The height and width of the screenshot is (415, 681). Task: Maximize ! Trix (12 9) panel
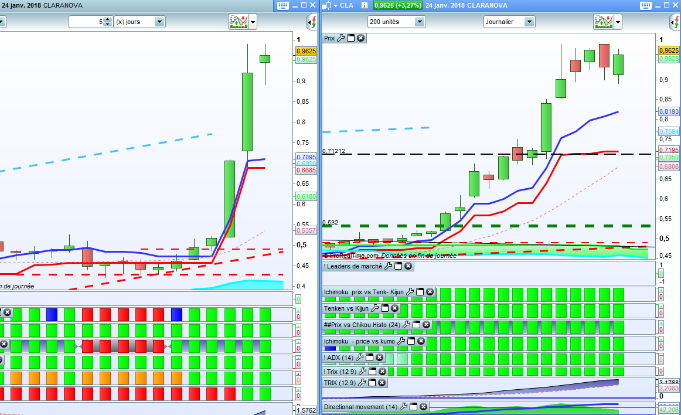[x=372, y=372]
